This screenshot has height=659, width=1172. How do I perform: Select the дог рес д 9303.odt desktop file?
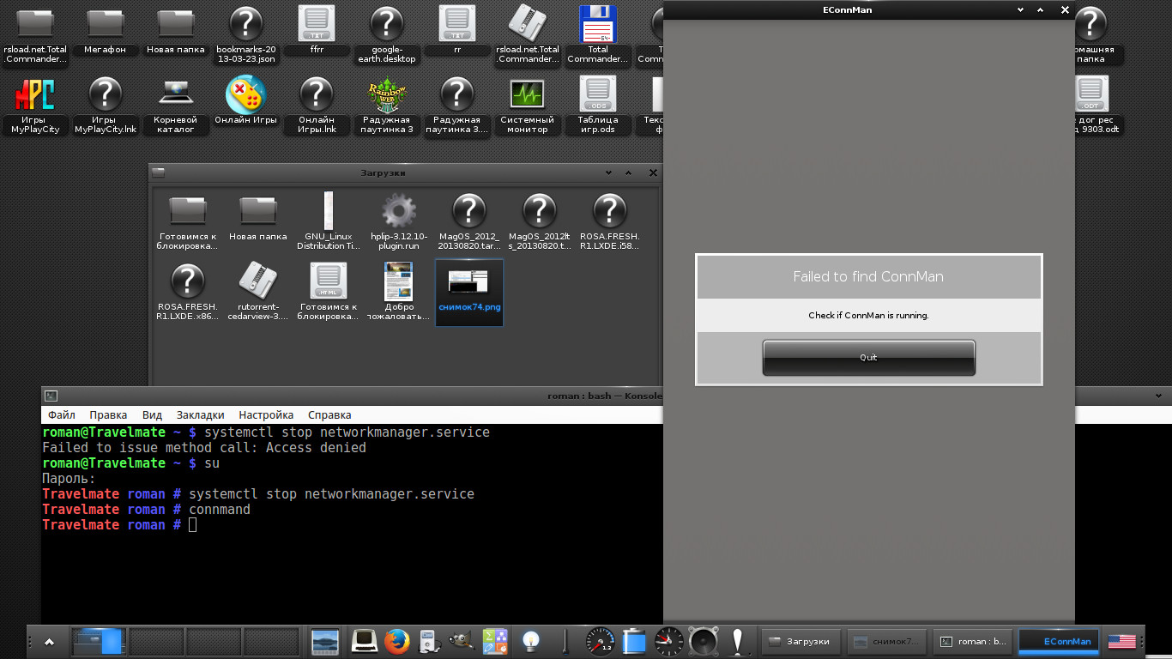tap(1091, 106)
